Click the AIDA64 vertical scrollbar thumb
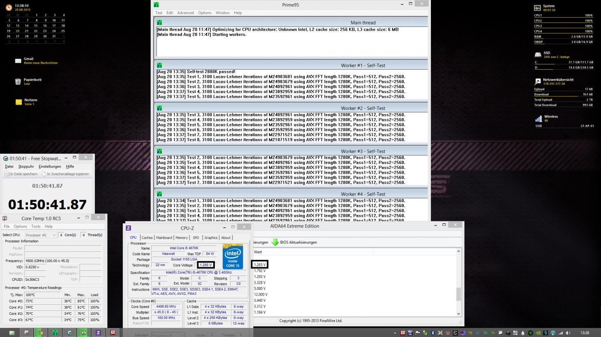Screen dimensions: 601x337 (458, 294)
